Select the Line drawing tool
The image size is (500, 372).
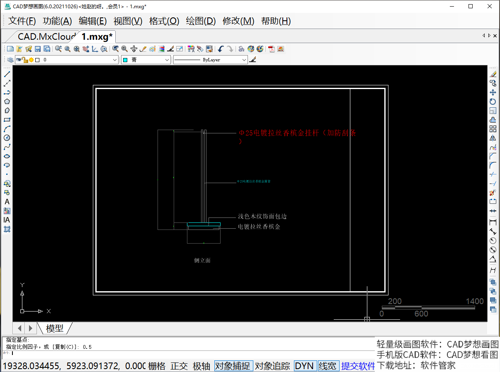point(7,74)
